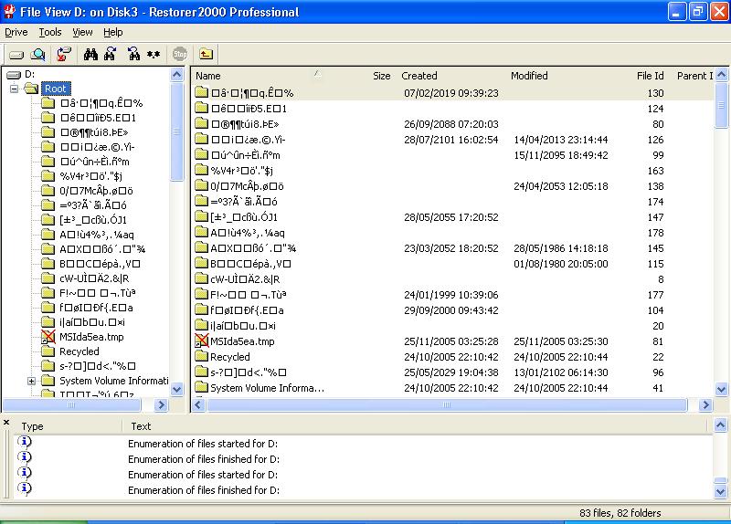
Task: Click the '83 files, 82 folders' status text
Action: [x=620, y=513]
